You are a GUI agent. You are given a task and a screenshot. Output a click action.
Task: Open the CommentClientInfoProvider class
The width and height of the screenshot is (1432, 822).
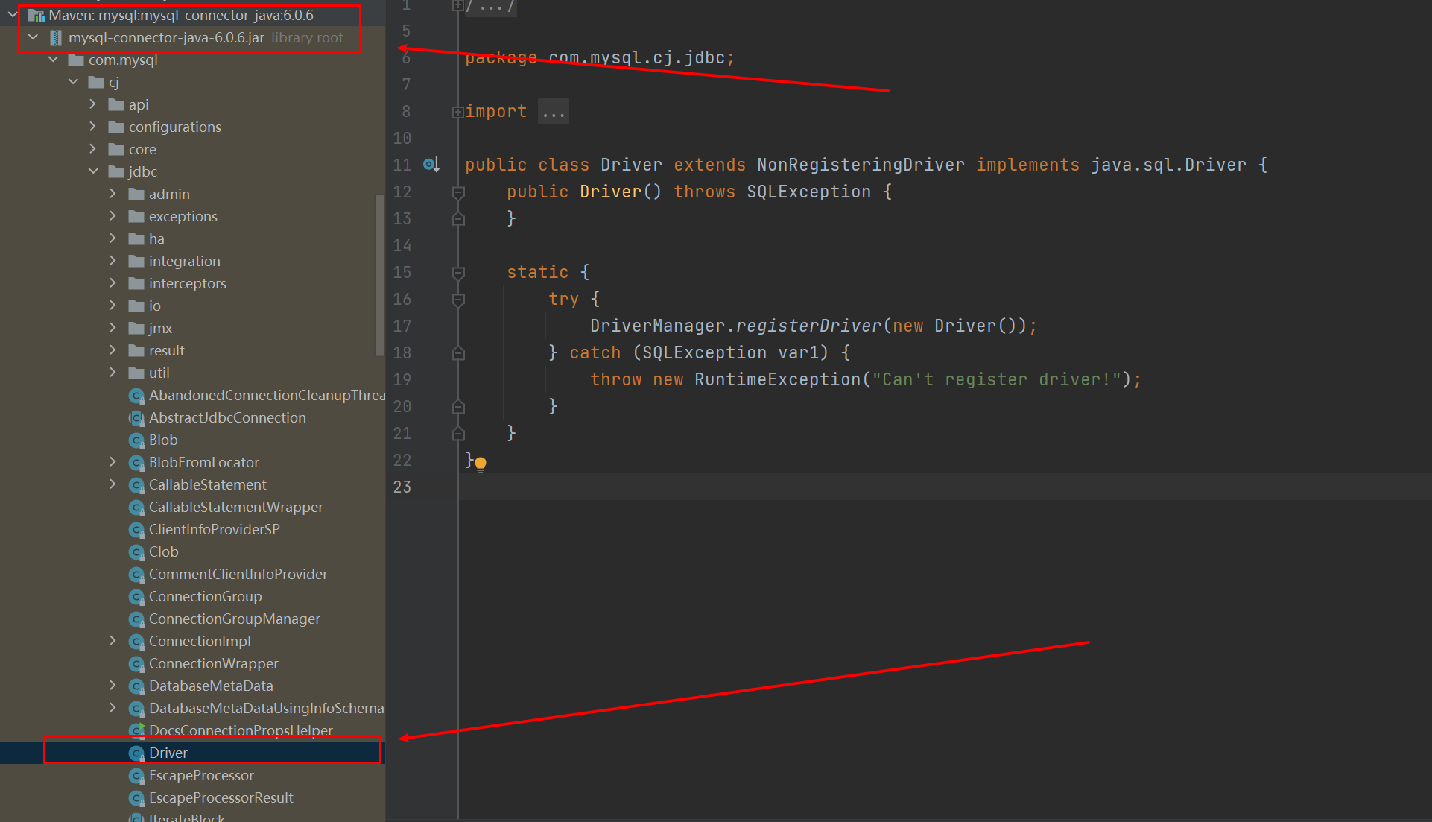(x=238, y=574)
